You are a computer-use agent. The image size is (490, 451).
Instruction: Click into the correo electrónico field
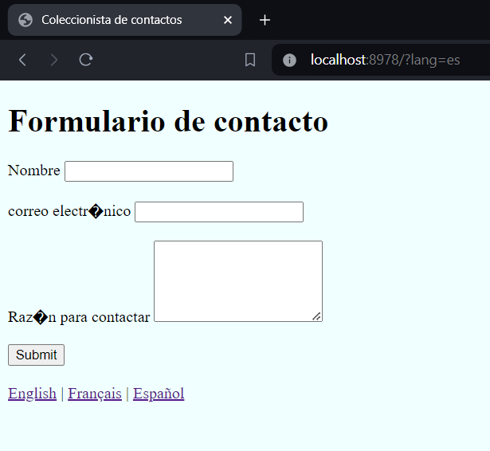point(219,212)
